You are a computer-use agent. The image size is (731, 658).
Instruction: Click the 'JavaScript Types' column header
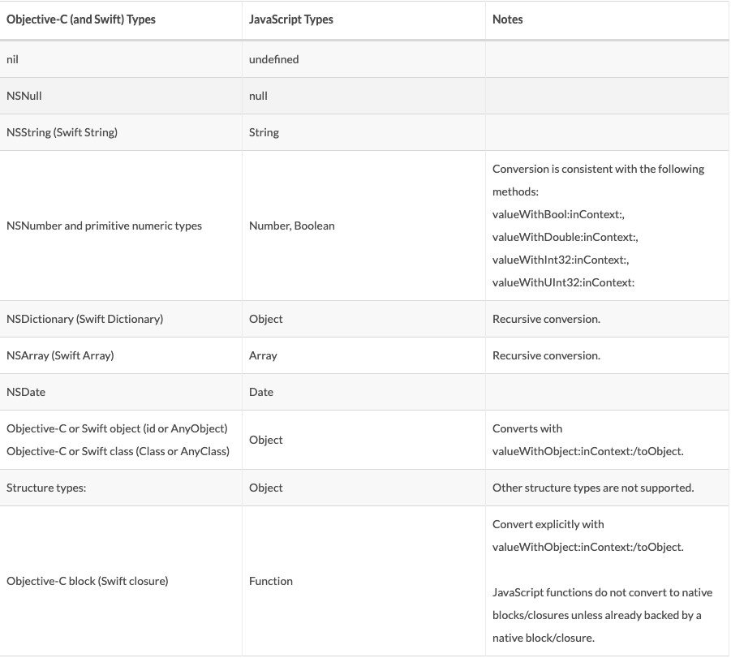pos(290,19)
